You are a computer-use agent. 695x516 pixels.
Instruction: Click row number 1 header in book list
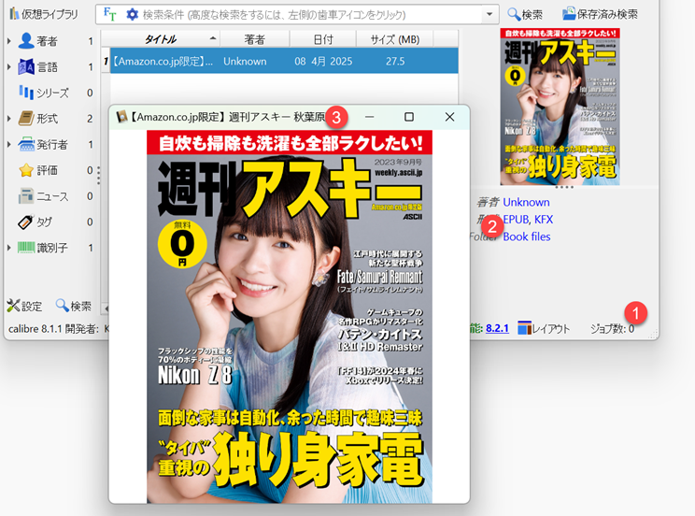tap(106, 61)
